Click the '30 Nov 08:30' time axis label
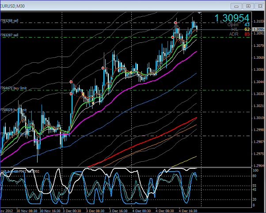The height and width of the screenshot is (213, 266). [27, 211]
